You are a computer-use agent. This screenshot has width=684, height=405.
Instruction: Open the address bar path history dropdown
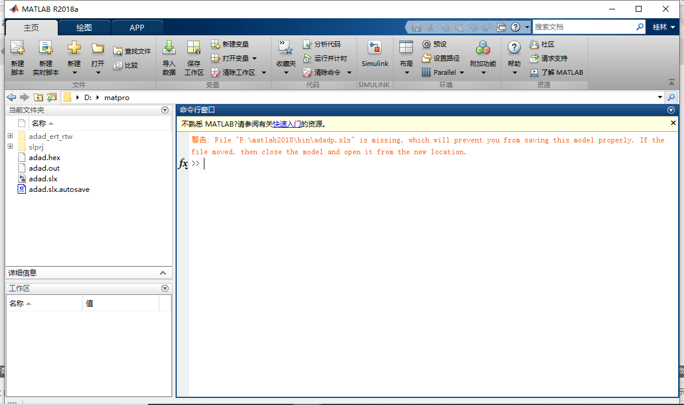[x=660, y=97]
